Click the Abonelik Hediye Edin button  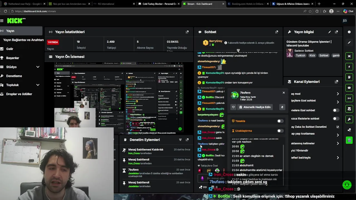[x=254, y=107]
